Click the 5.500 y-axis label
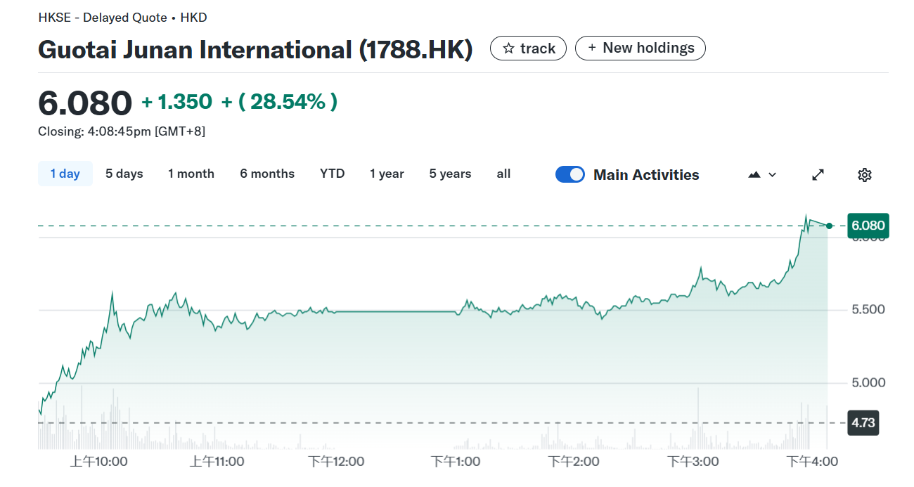Viewport: 914px width, 487px height. 867,309
